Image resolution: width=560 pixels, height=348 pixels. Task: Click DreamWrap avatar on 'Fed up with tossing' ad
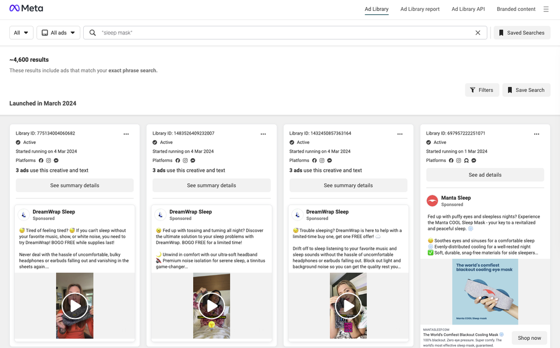tap(161, 214)
